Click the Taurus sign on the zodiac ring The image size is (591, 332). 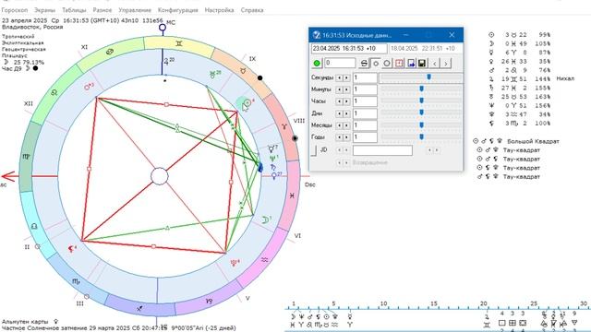244,71
